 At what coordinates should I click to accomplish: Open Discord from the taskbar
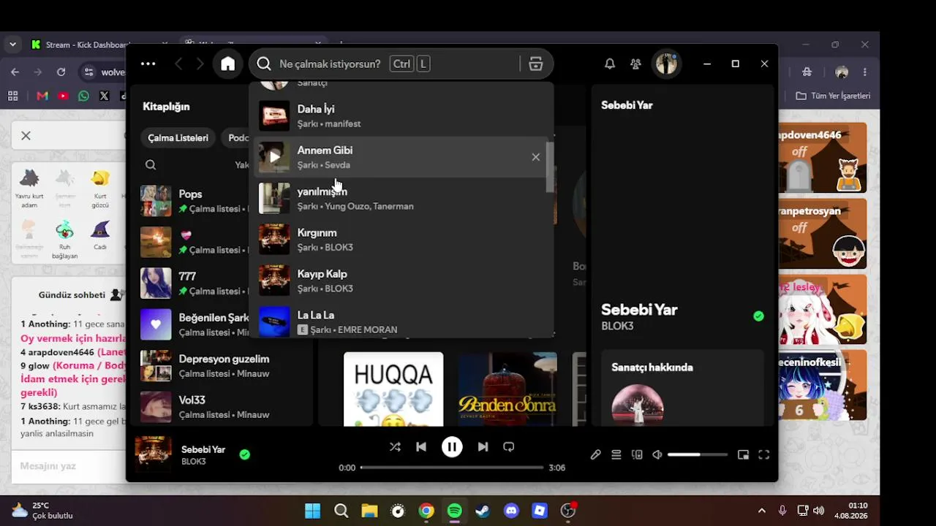[511, 511]
